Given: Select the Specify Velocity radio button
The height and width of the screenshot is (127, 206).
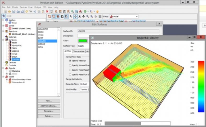Looking at the screenshot, I should [70, 61].
